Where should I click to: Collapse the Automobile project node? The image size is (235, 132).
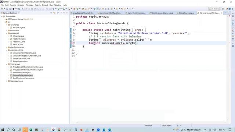(2, 16)
